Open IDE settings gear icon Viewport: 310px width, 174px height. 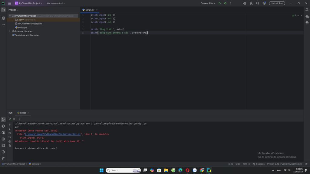(264, 3)
